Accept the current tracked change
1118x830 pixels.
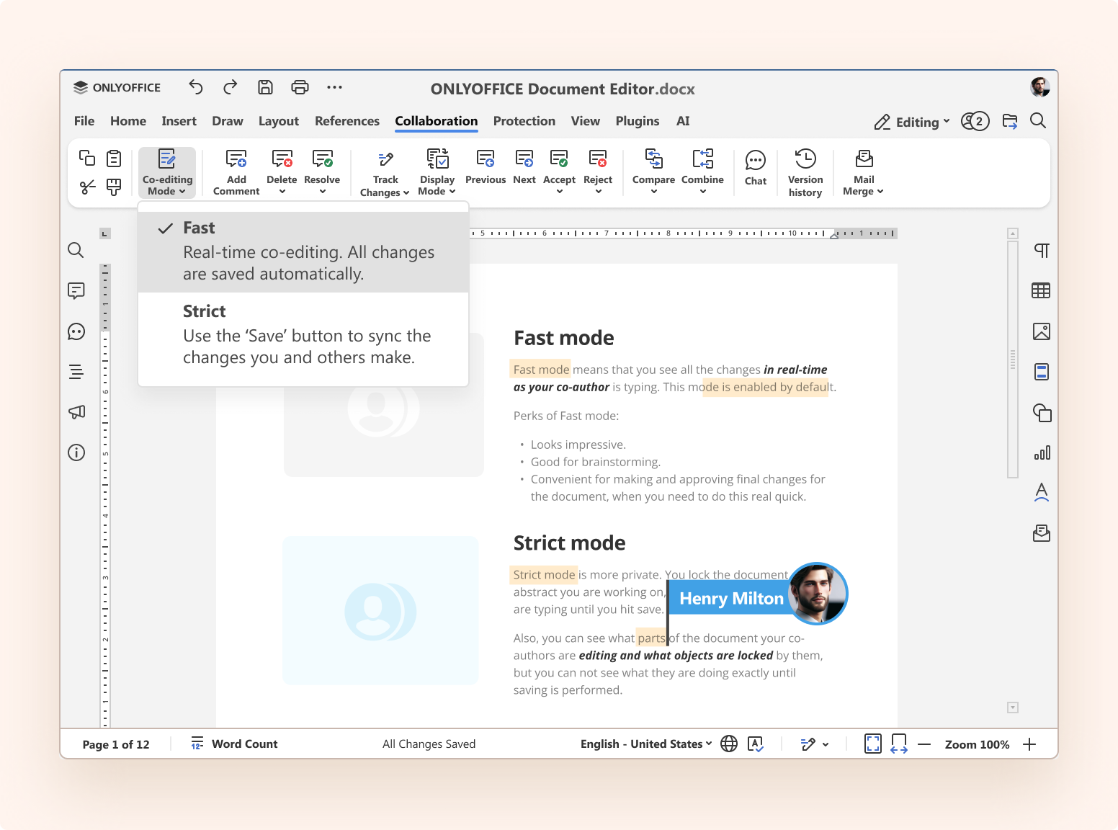coord(559,170)
